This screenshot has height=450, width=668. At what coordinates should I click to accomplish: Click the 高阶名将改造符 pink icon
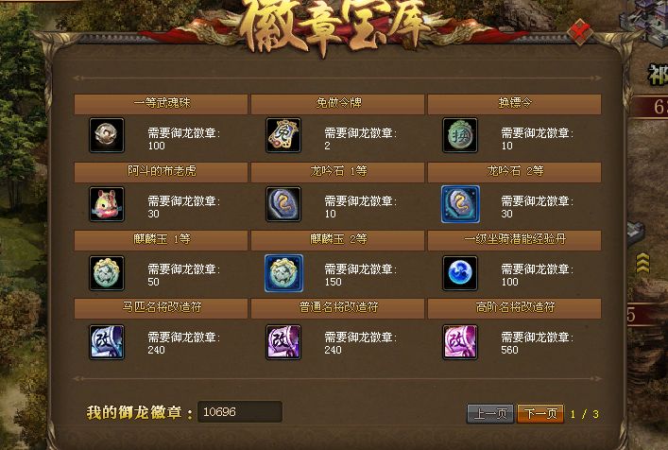click(x=460, y=342)
